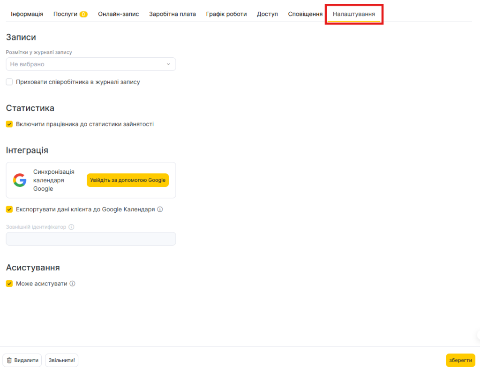Toggle Експортувати дані клієнта checkbox
The image size is (480, 370).
click(x=9, y=209)
